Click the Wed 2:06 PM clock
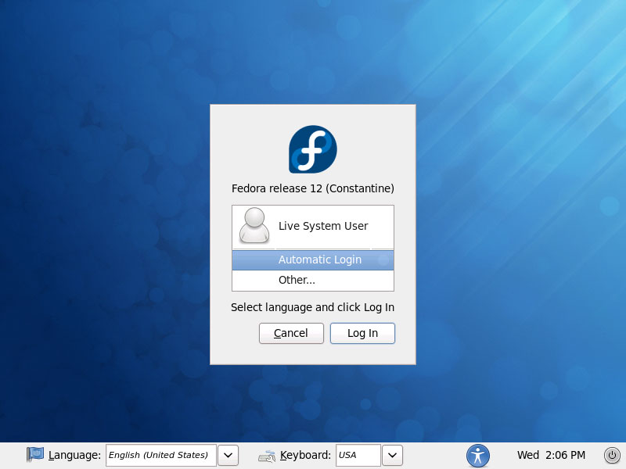Image resolution: width=626 pixels, height=469 pixels. [551, 455]
